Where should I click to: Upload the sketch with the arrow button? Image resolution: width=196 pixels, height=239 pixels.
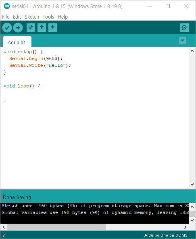18,27
